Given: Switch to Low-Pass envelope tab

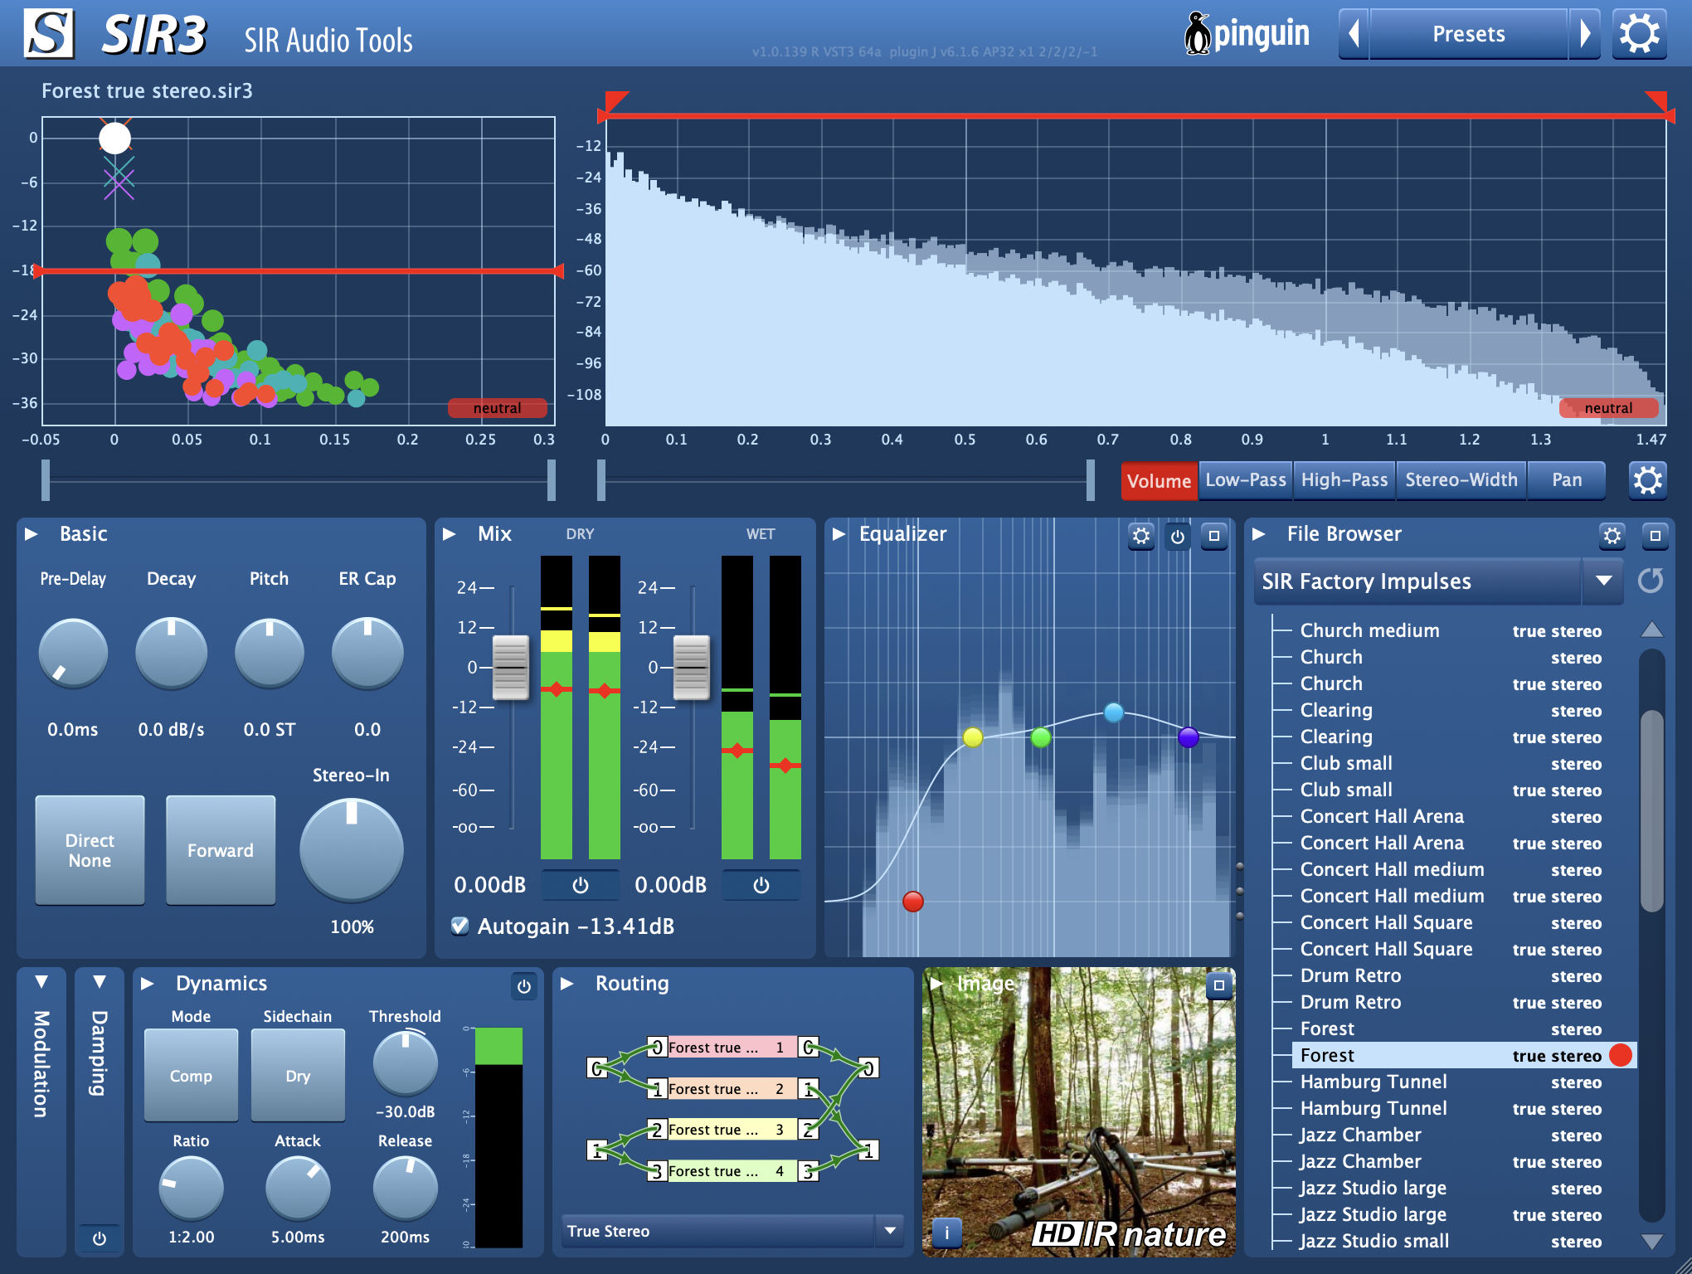Looking at the screenshot, I should 1246,480.
